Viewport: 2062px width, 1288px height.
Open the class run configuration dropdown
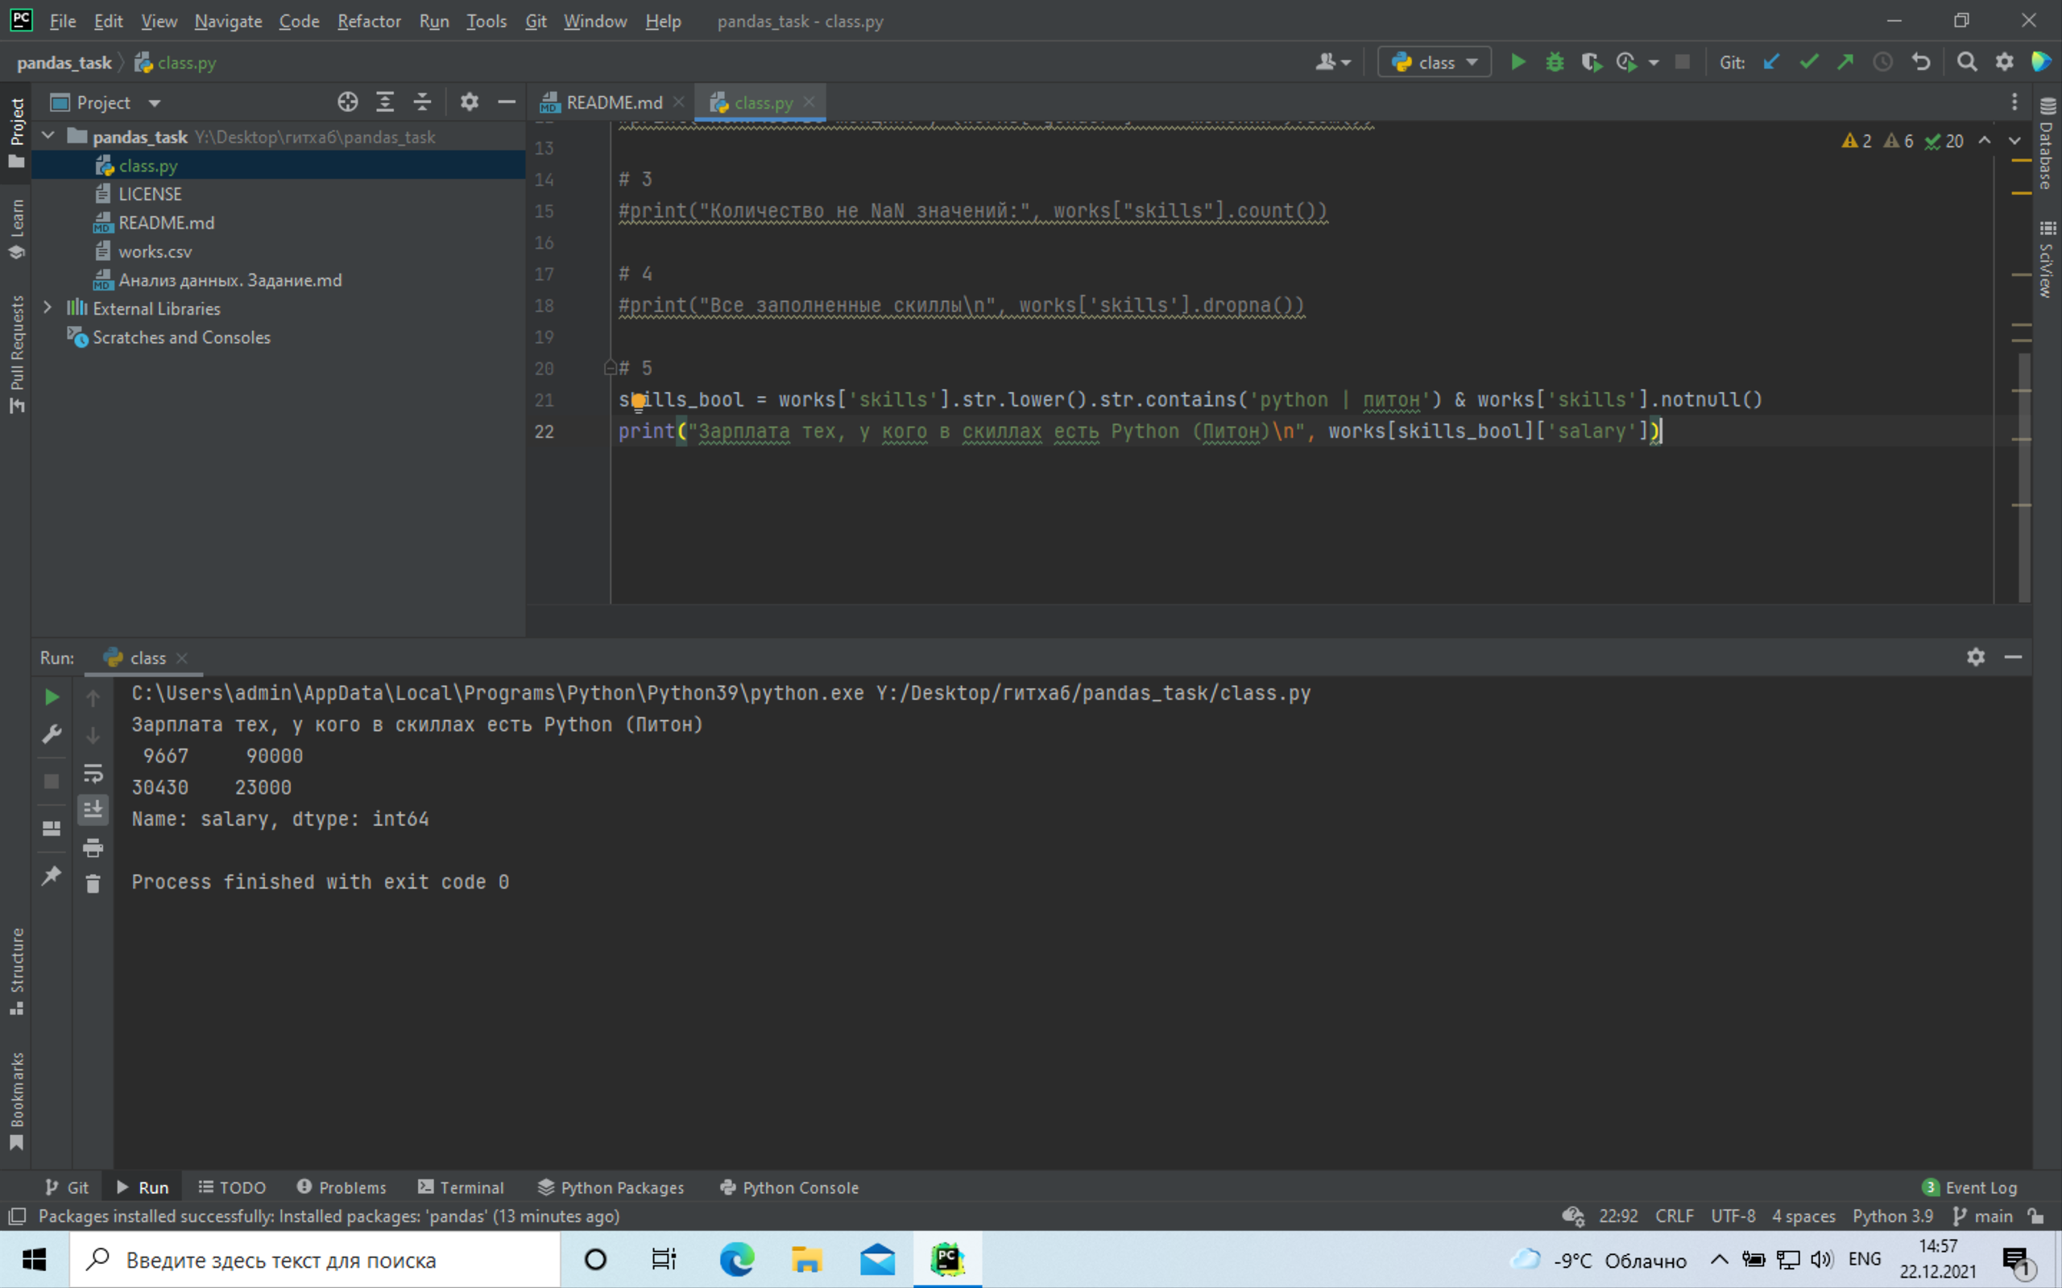click(1434, 62)
